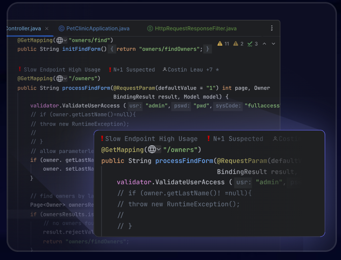Click the initFindForm method name

[x=82, y=49]
